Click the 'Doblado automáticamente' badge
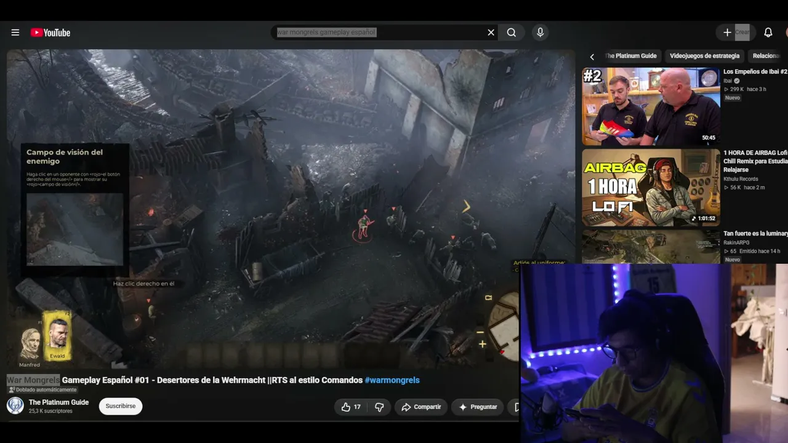 point(42,390)
